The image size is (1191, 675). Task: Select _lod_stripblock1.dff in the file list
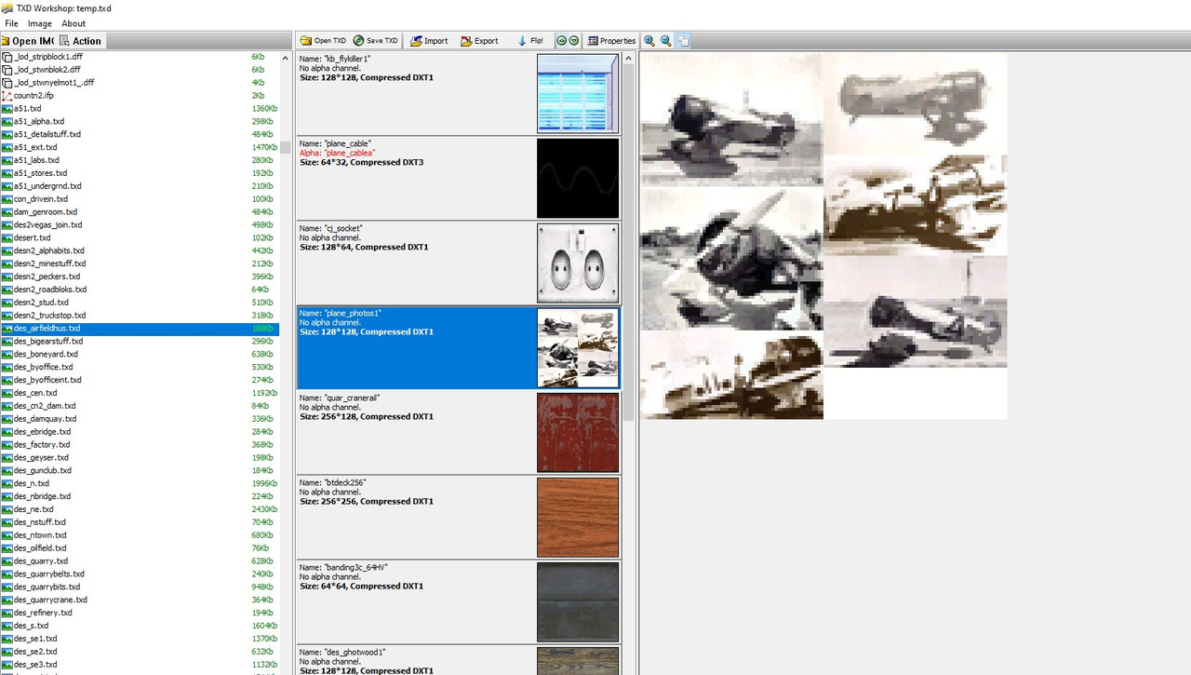(x=140, y=57)
